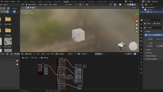Open node editor Object shader type dropdown
Viewport: 163px width, 92px height.
(30, 54)
